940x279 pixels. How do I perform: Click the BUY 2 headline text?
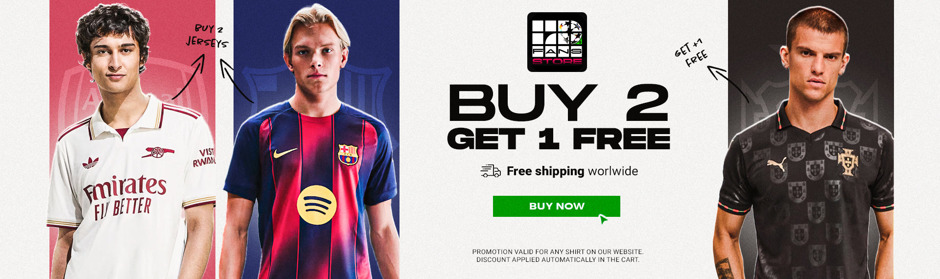[x=559, y=102]
